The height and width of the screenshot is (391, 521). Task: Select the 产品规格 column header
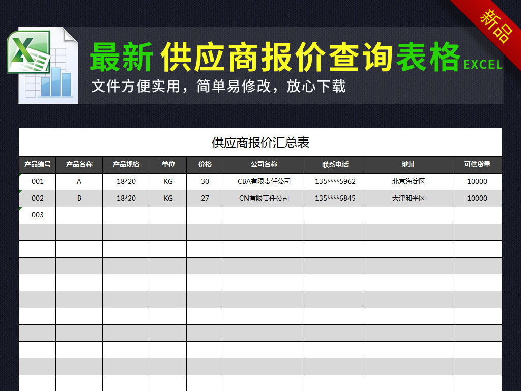coord(126,164)
